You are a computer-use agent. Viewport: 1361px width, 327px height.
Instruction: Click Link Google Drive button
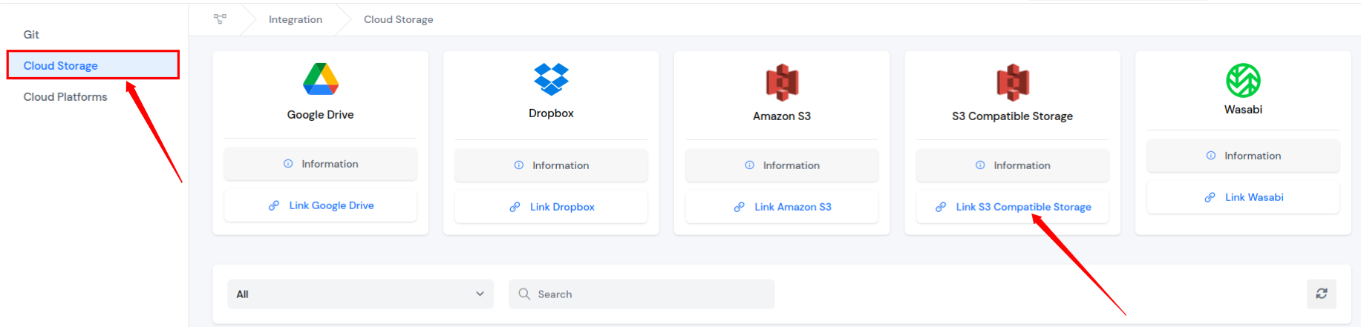click(x=321, y=205)
